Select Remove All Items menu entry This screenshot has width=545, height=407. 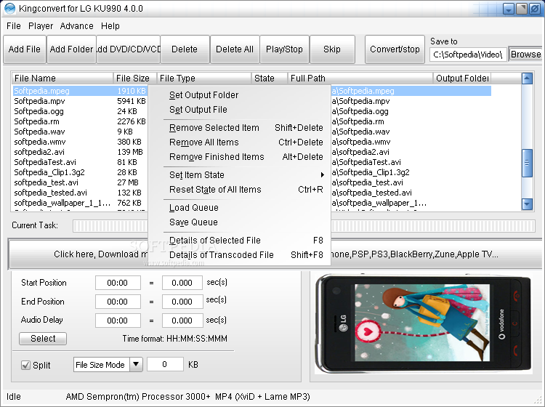(x=239, y=142)
